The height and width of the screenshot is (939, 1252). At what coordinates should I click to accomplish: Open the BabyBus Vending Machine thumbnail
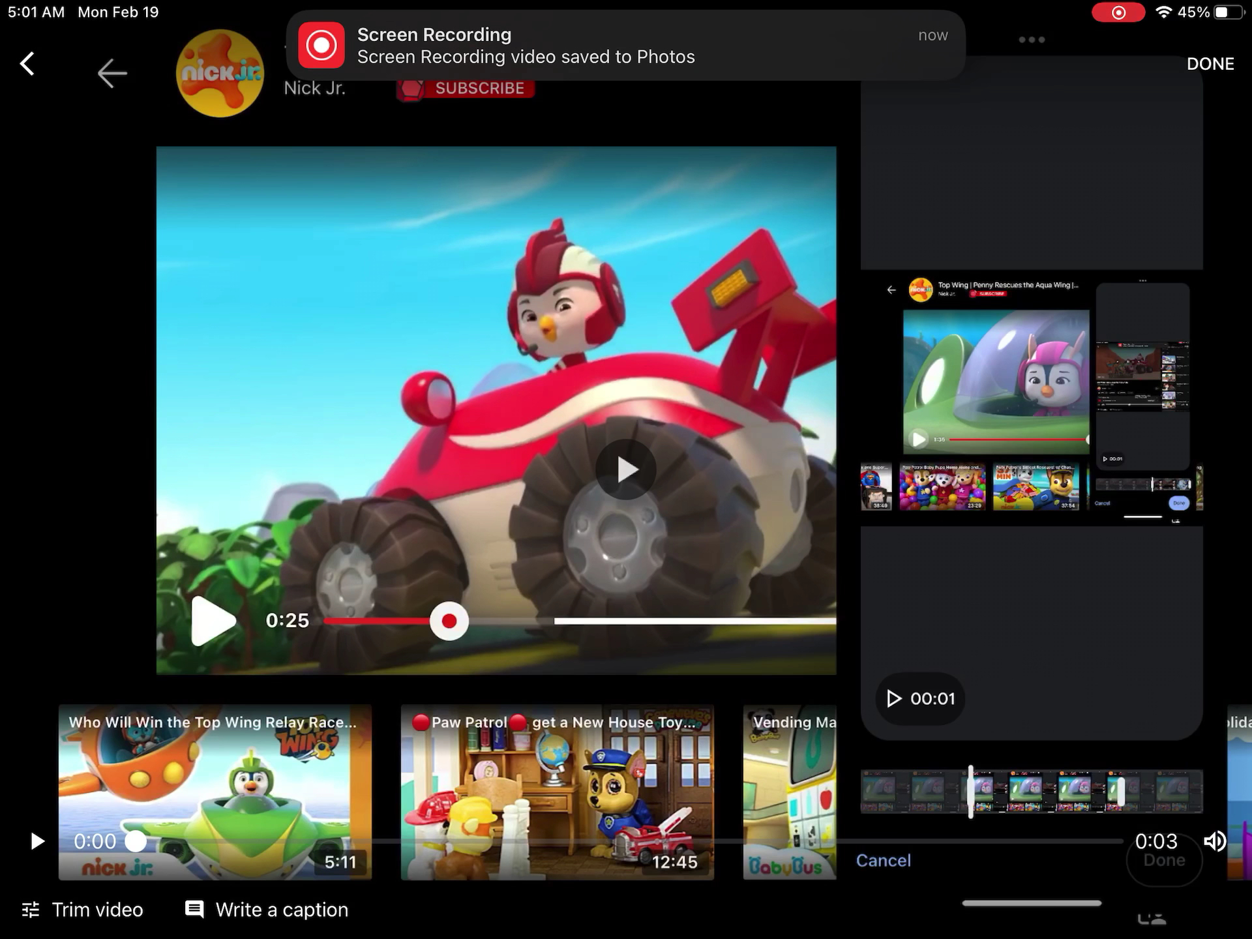(790, 792)
